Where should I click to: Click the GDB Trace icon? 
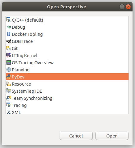(9, 41)
